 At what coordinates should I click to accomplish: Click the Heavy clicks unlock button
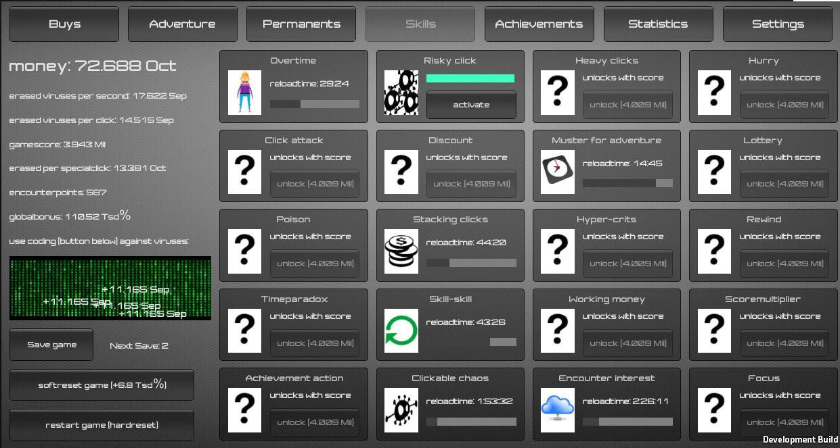point(628,105)
